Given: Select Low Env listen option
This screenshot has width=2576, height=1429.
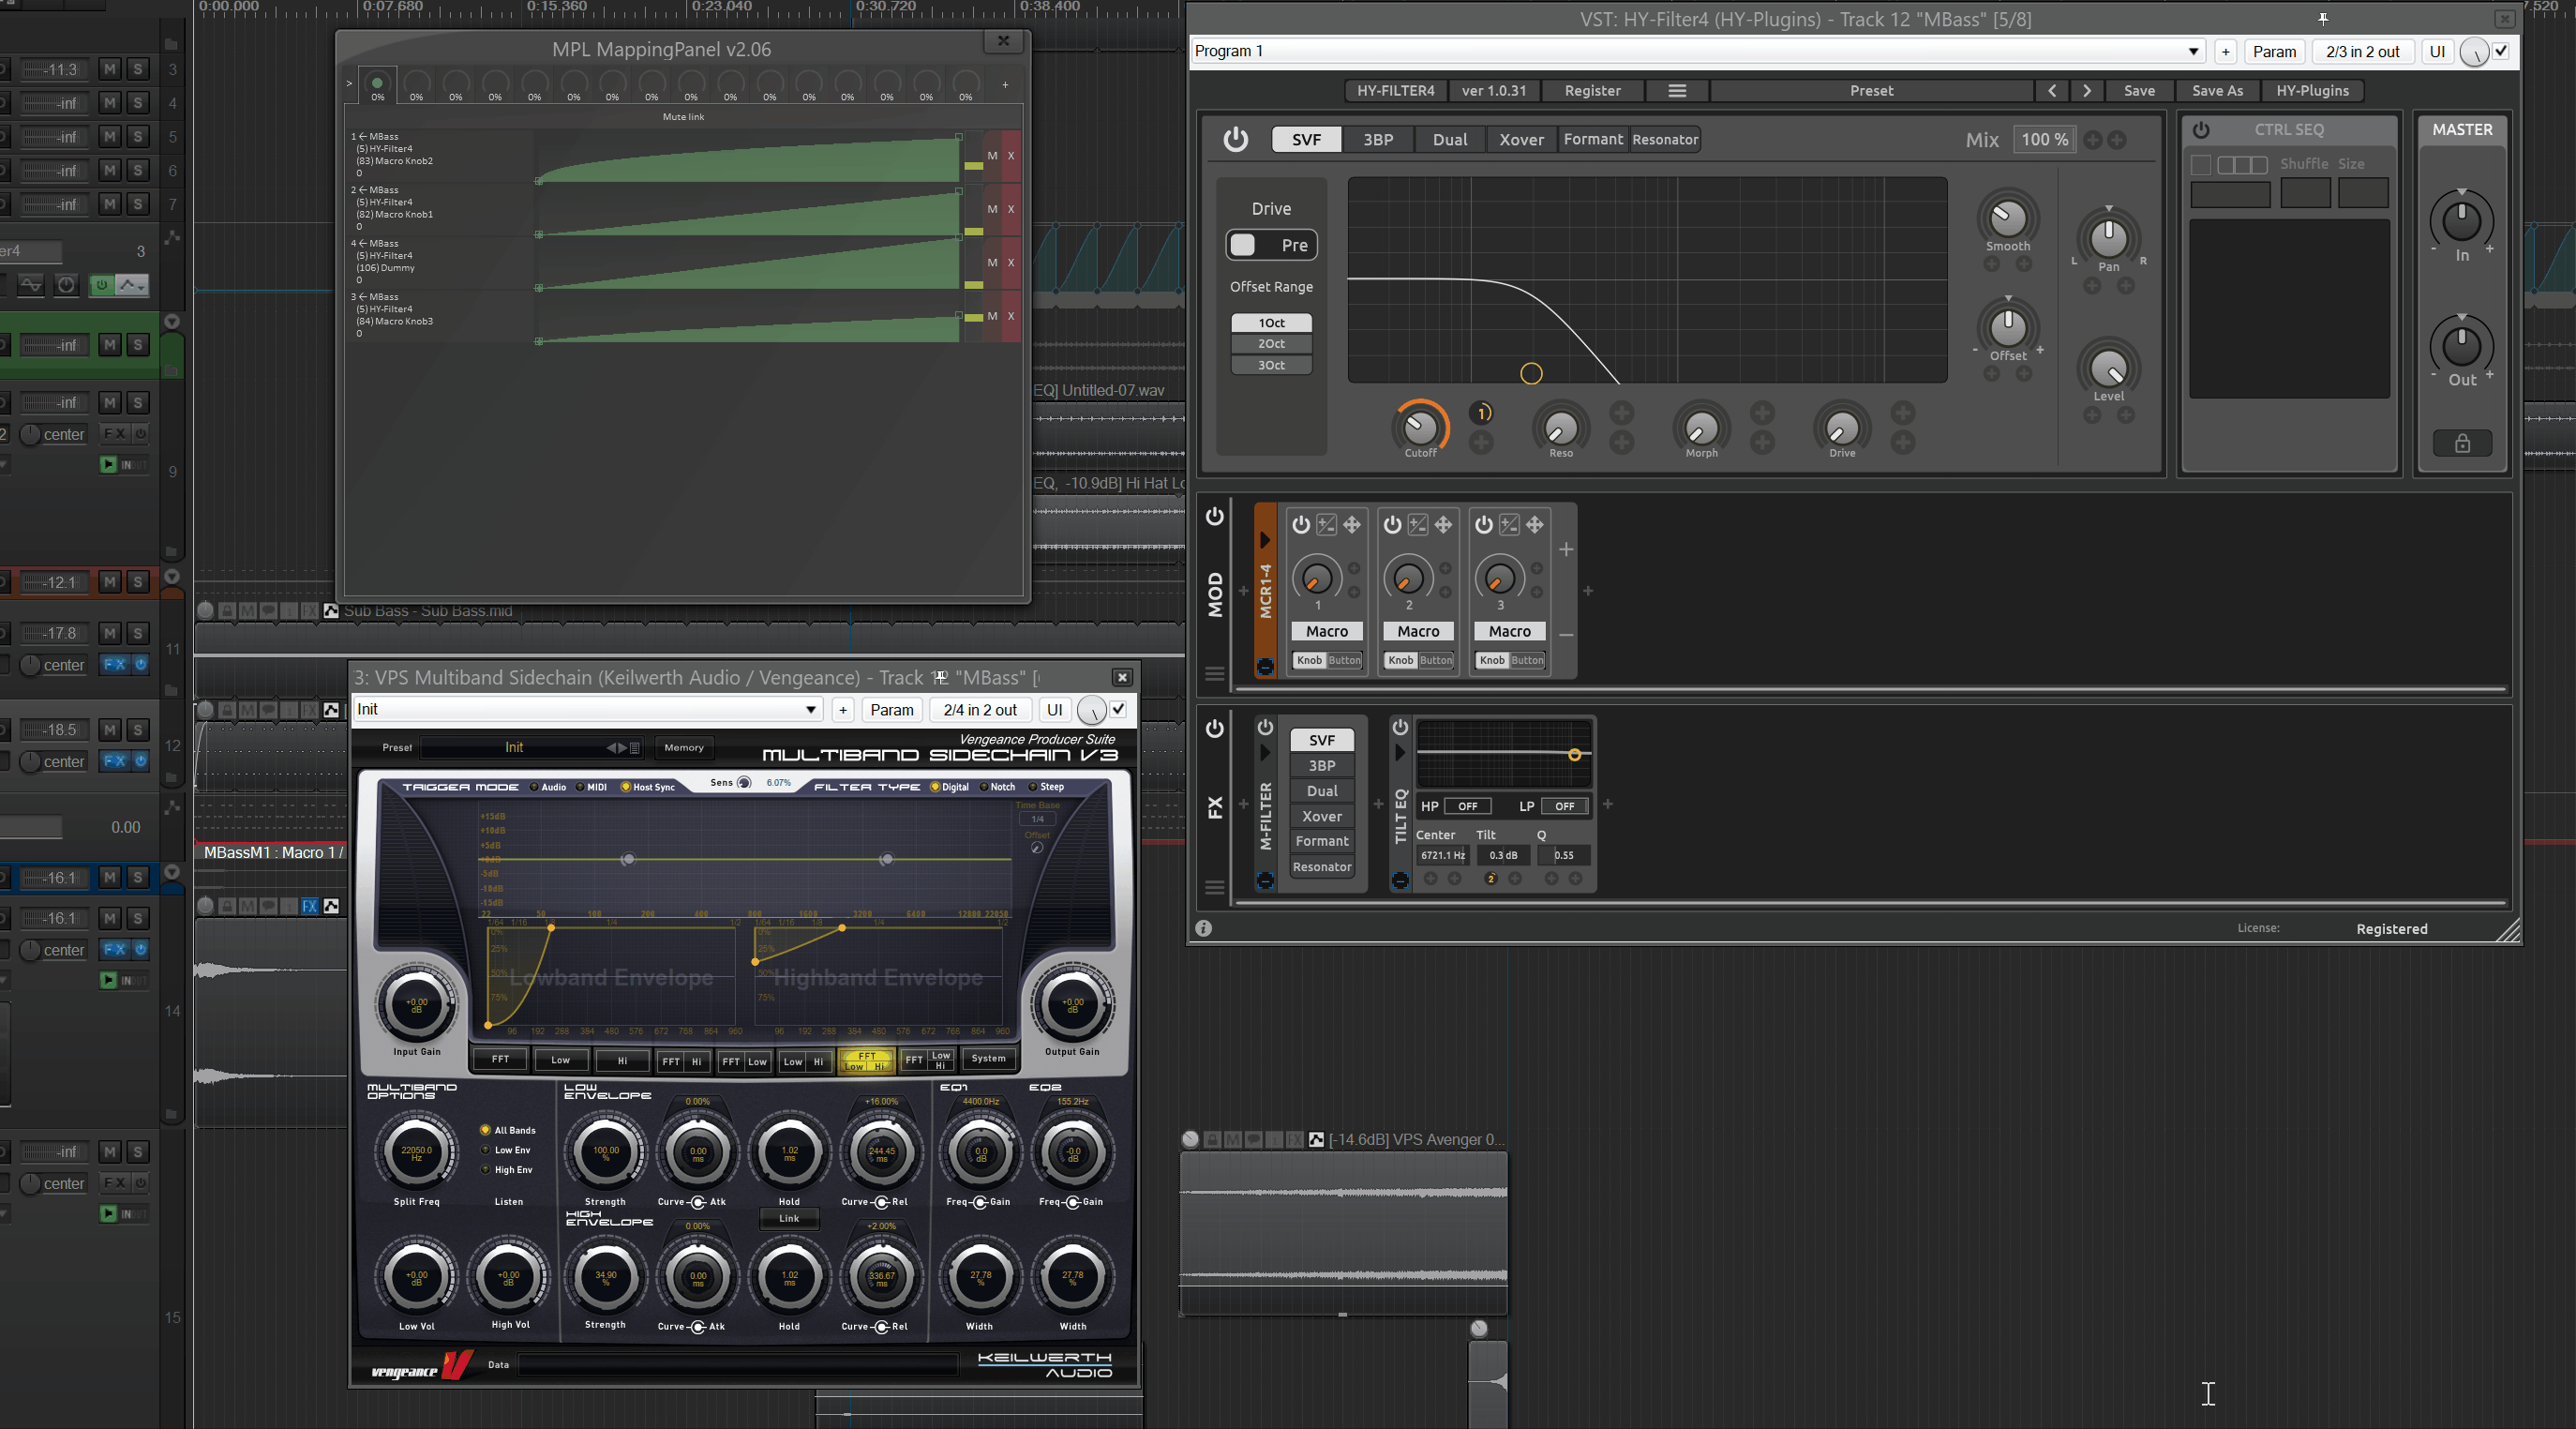Looking at the screenshot, I should pyautogui.click(x=485, y=1150).
